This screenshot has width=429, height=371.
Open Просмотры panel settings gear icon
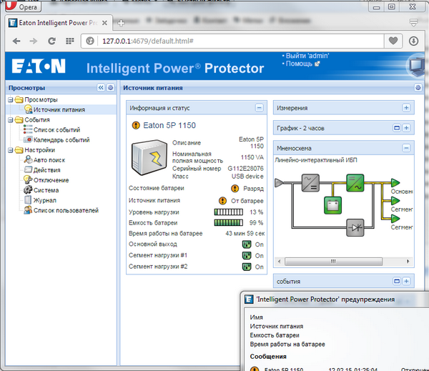(x=111, y=87)
